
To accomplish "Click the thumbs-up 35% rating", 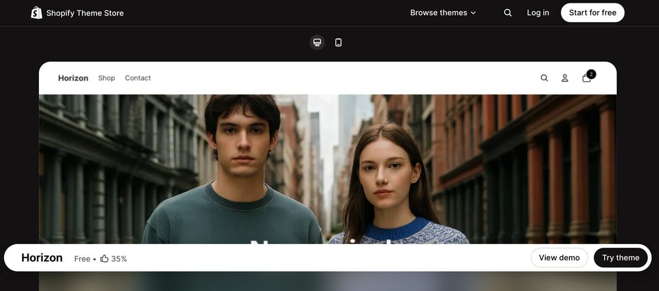I will pyautogui.click(x=114, y=258).
